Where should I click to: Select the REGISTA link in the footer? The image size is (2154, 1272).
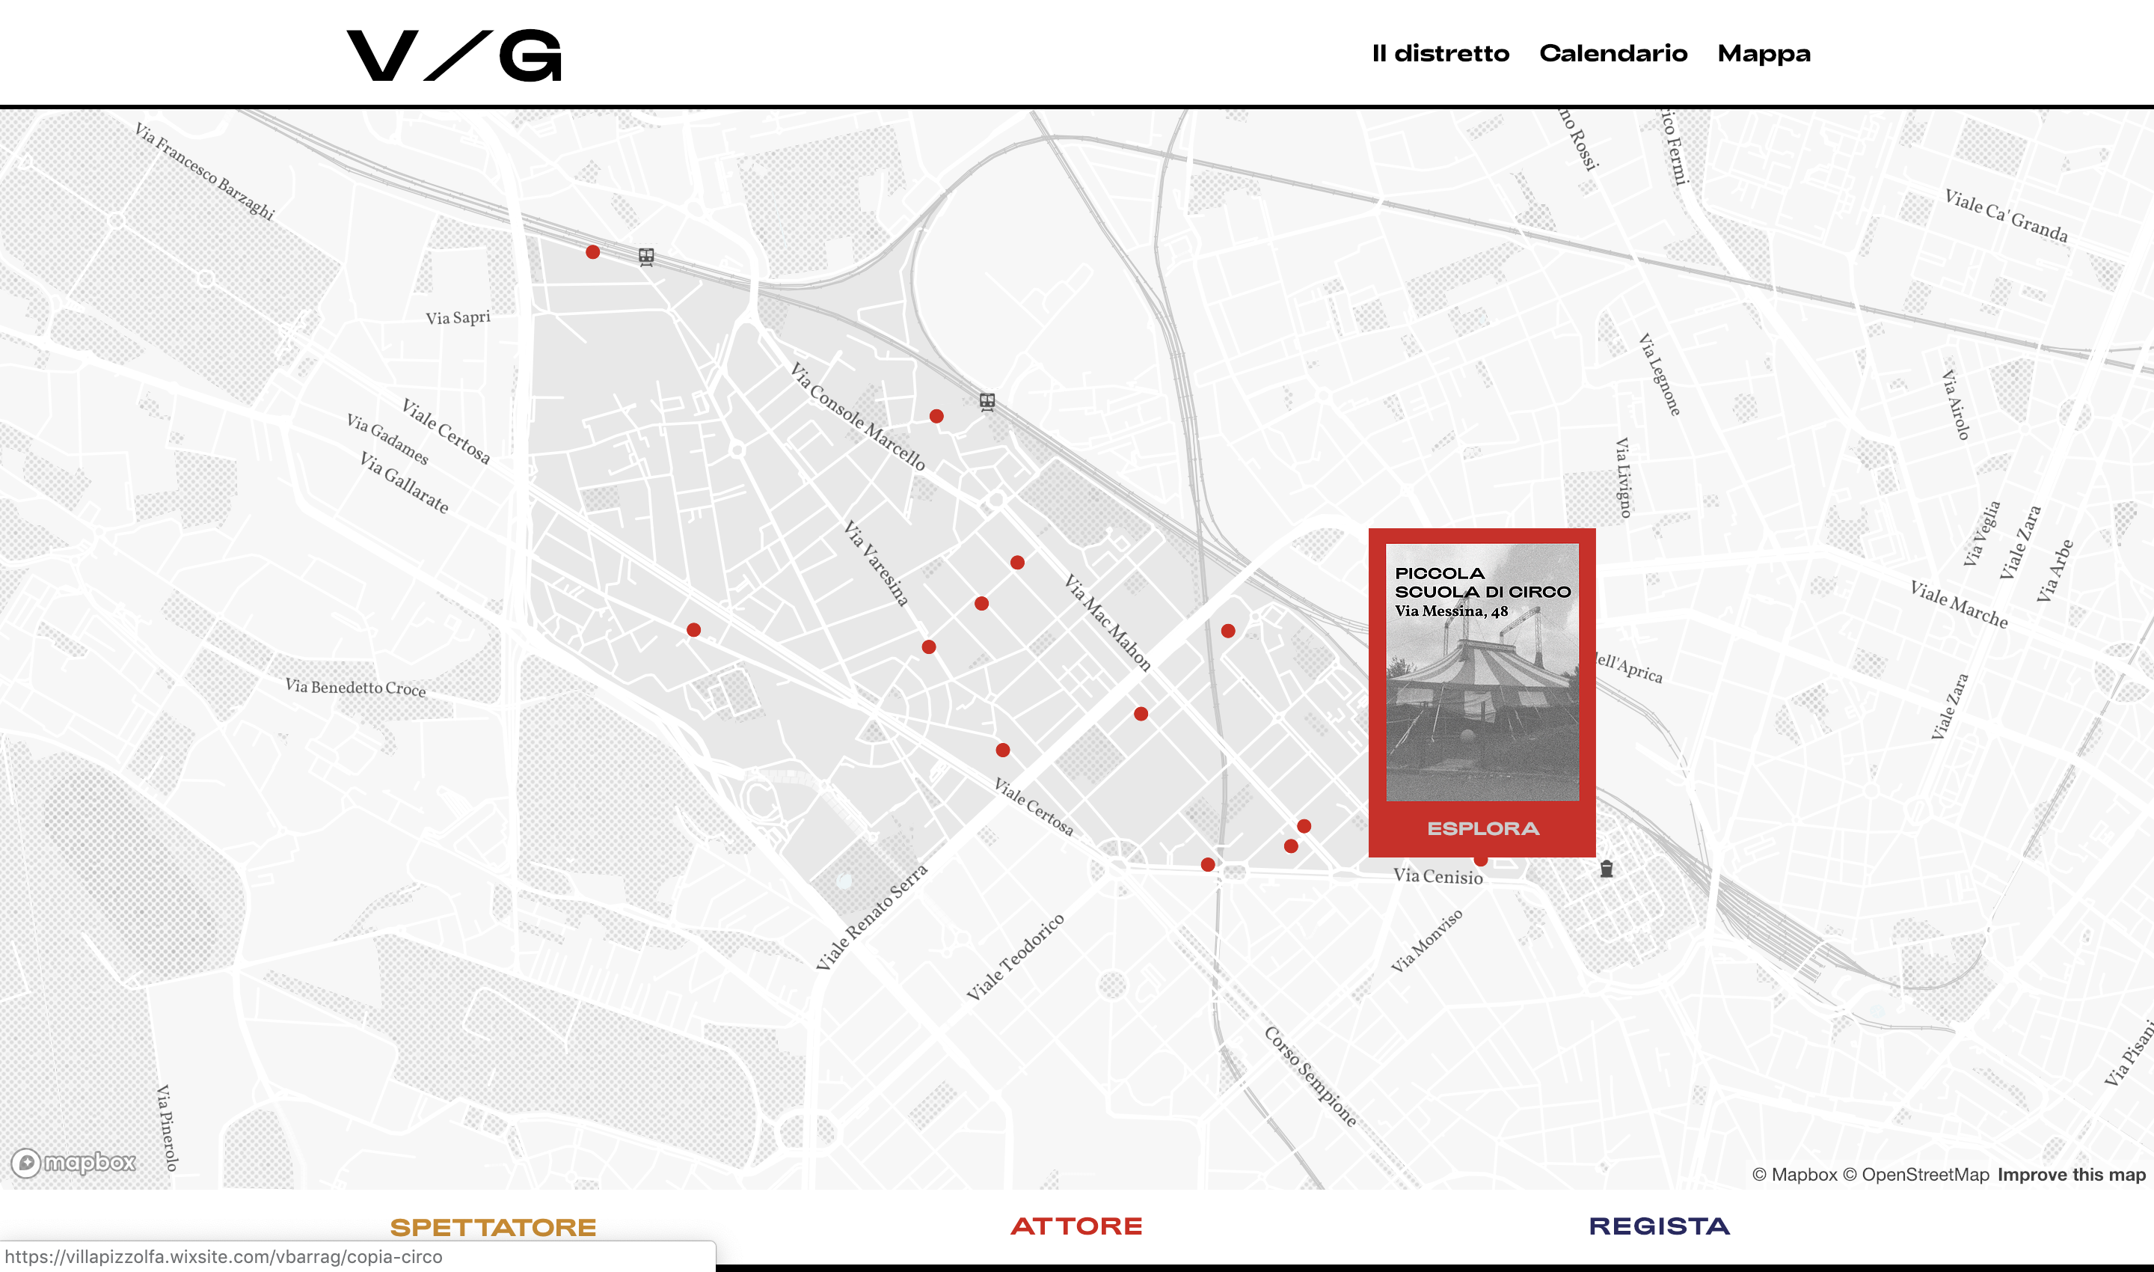tap(1659, 1226)
